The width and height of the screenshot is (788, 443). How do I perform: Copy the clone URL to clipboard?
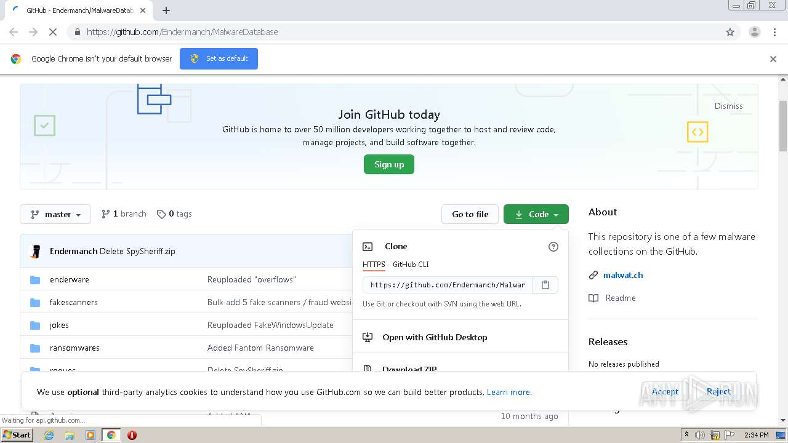coord(545,285)
